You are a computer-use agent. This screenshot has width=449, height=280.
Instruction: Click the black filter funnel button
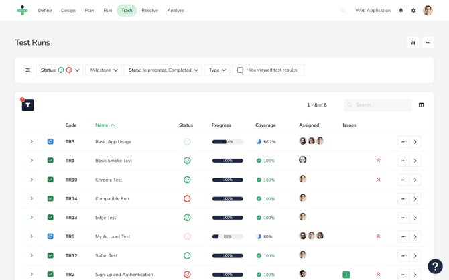[x=27, y=105]
